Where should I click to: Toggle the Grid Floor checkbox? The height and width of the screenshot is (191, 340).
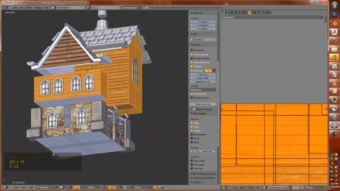pos(192,71)
